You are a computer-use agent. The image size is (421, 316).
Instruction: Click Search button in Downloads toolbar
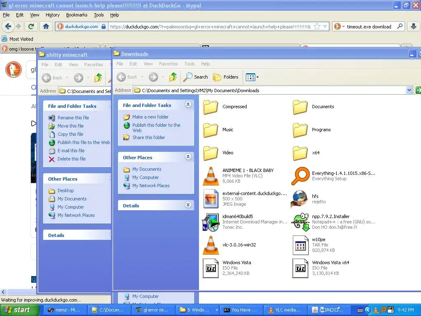click(x=196, y=77)
